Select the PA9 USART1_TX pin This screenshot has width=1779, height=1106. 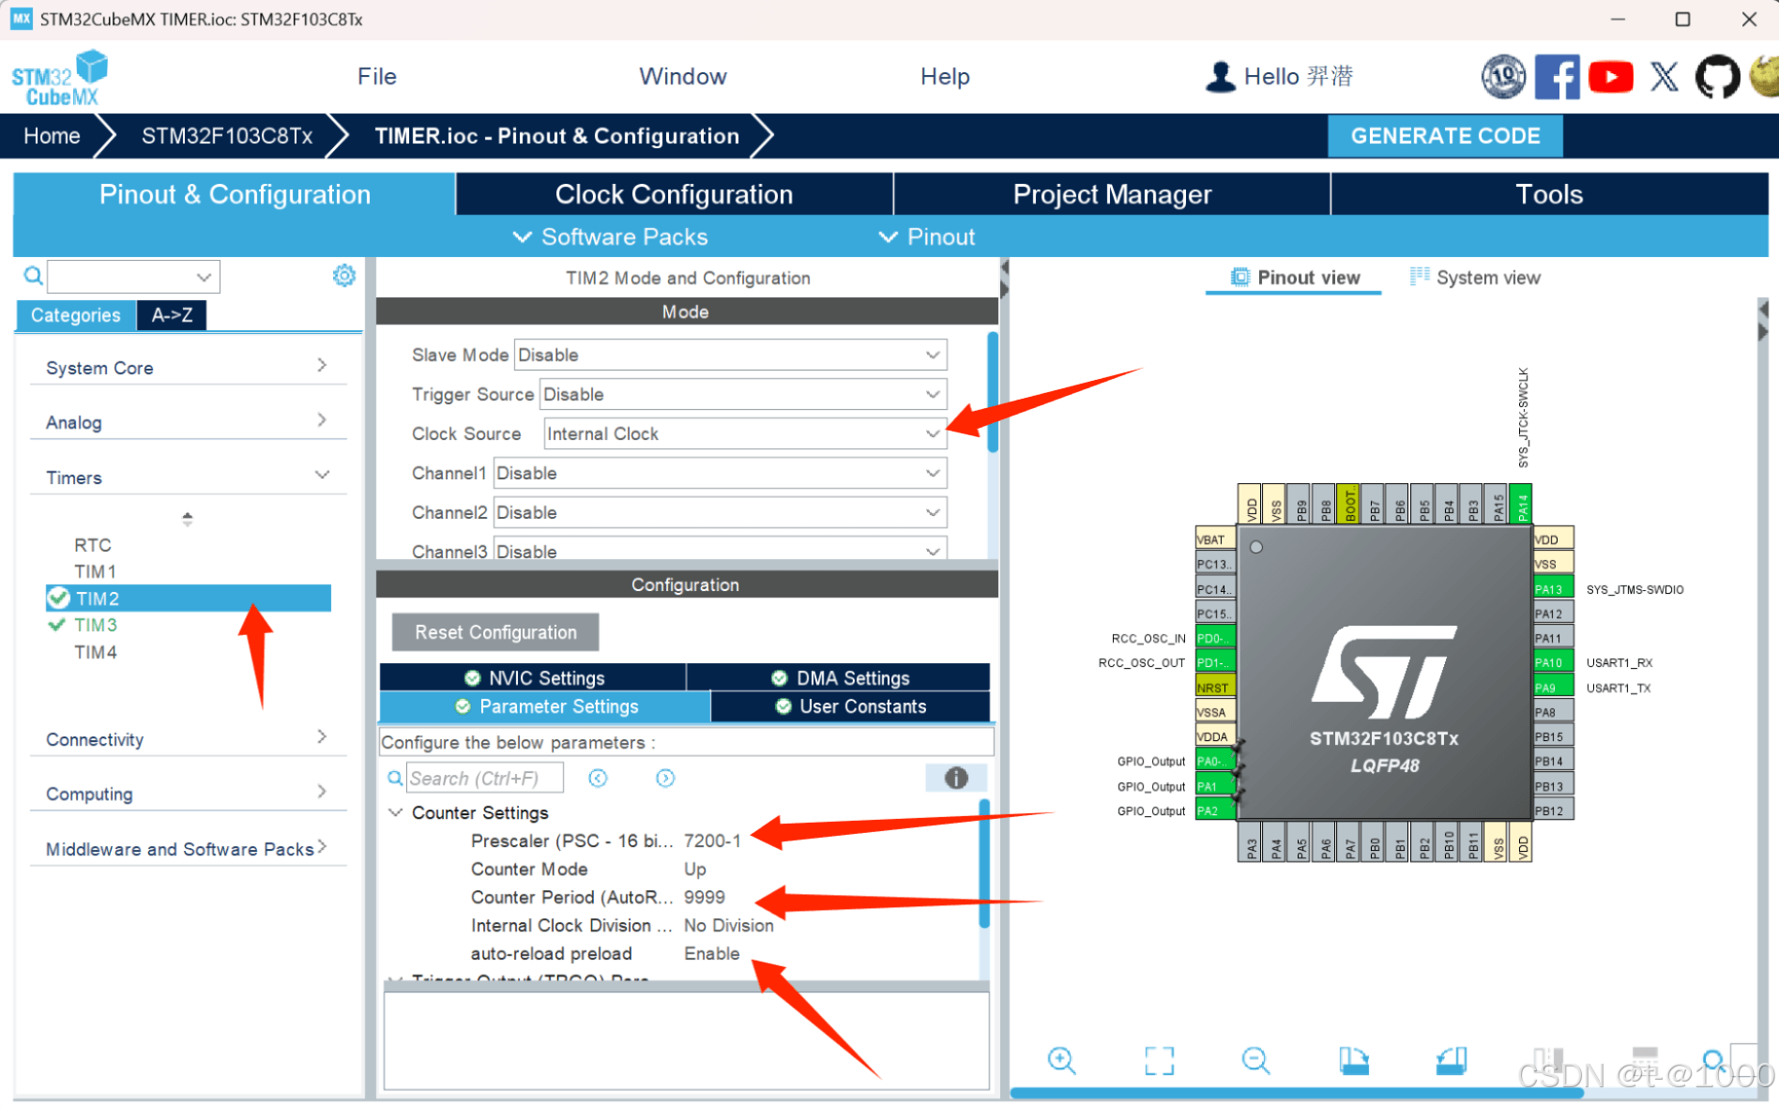(1553, 688)
